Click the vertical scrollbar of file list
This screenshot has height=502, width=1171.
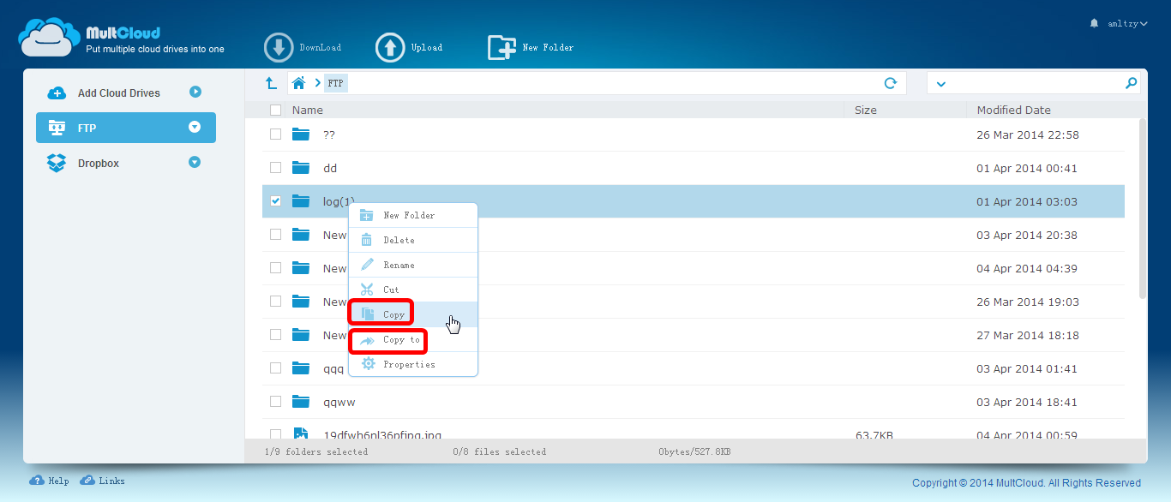coord(1143,208)
